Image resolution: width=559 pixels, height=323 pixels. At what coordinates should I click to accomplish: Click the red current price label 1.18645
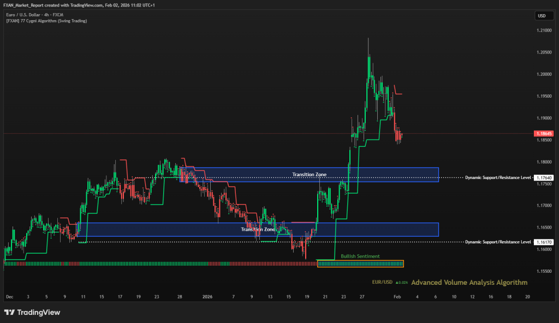543,133
